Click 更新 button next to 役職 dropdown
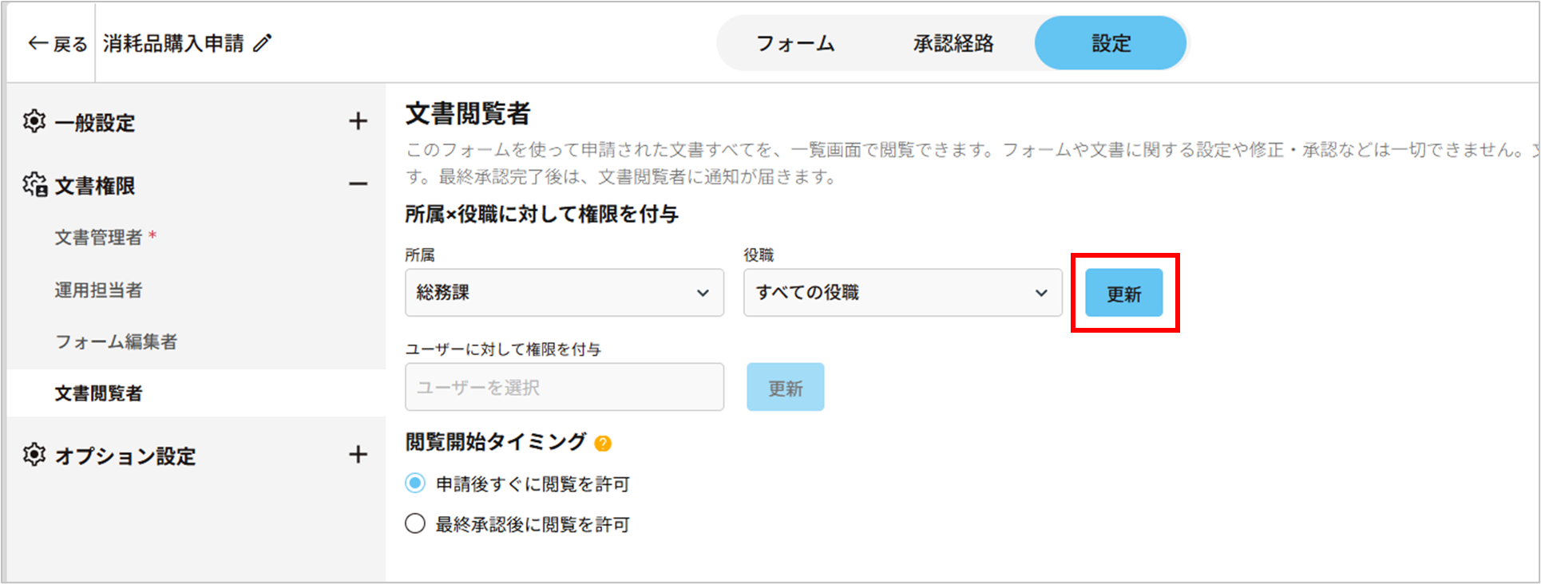 tap(1123, 294)
